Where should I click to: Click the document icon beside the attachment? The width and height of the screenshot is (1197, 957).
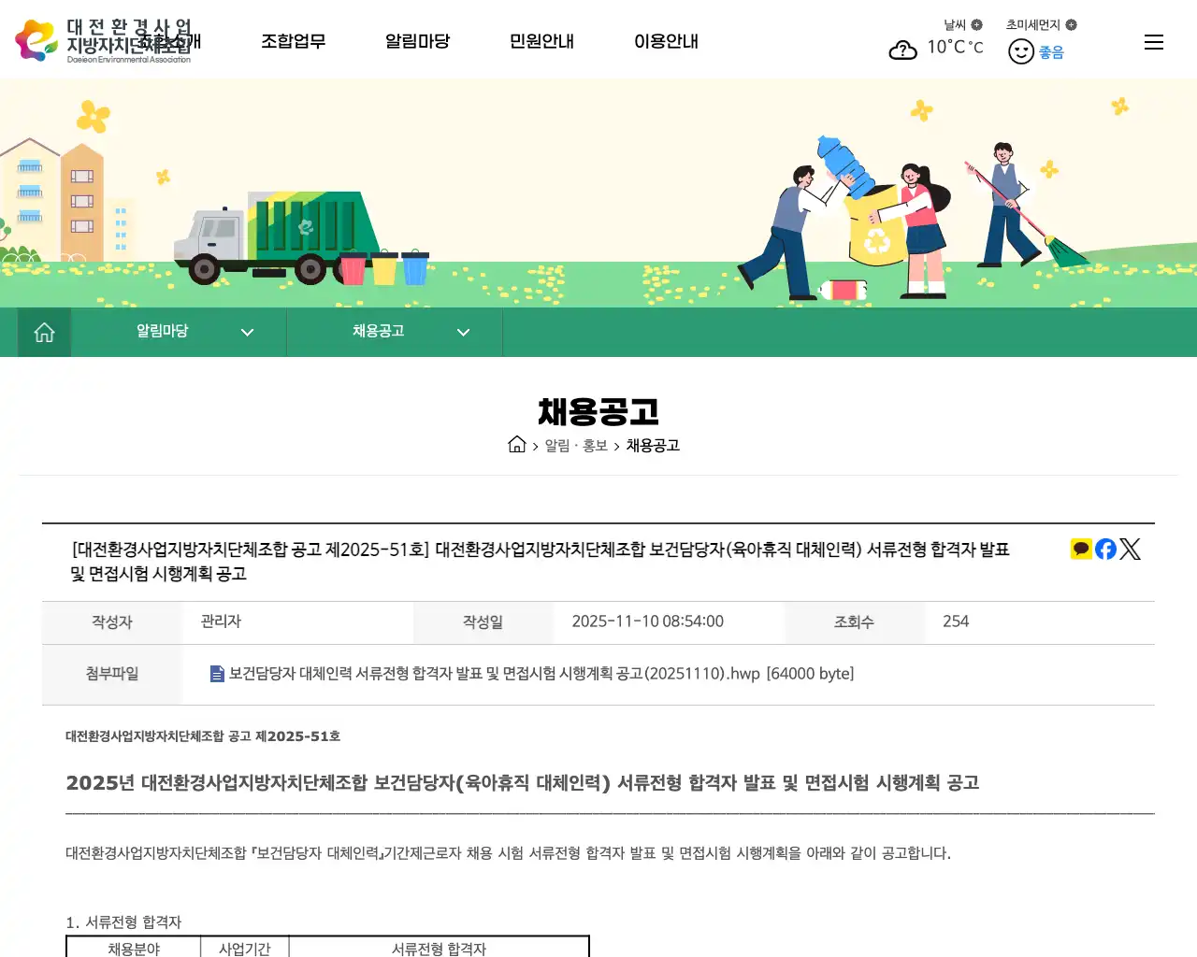pyautogui.click(x=215, y=673)
